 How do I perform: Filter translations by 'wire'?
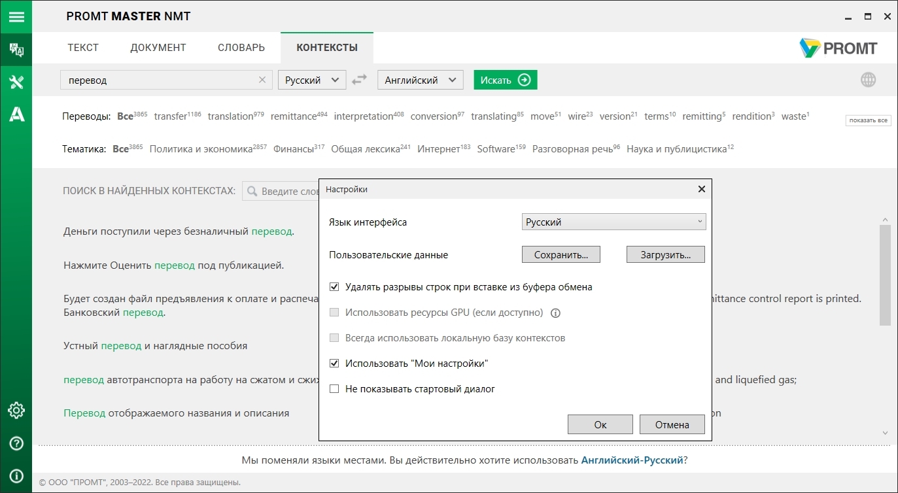[x=580, y=116]
